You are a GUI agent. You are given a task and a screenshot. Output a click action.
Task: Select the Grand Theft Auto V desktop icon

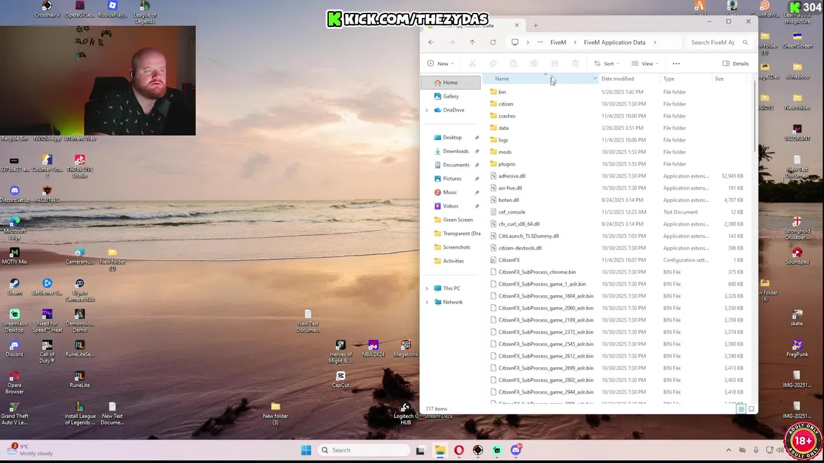(x=14, y=413)
